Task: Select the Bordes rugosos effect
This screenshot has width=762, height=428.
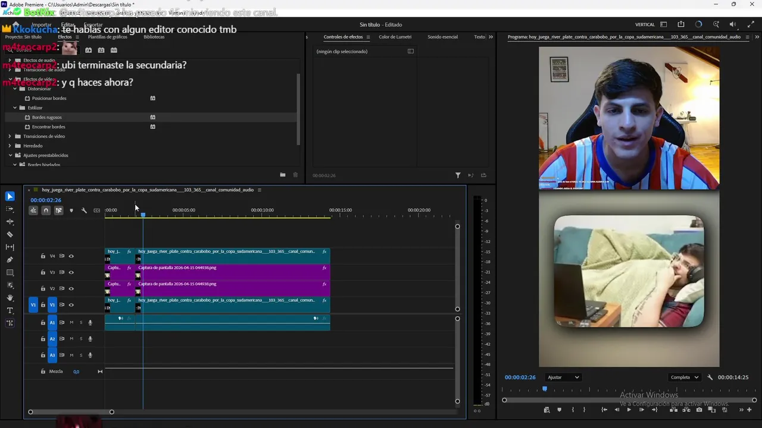Action: [x=46, y=117]
